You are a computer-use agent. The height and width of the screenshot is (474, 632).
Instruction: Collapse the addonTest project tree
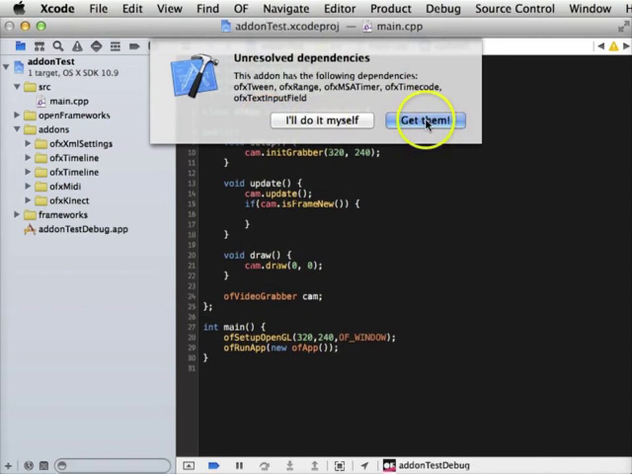coord(6,67)
